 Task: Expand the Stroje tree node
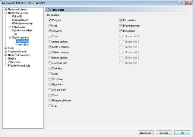tap(5, 48)
